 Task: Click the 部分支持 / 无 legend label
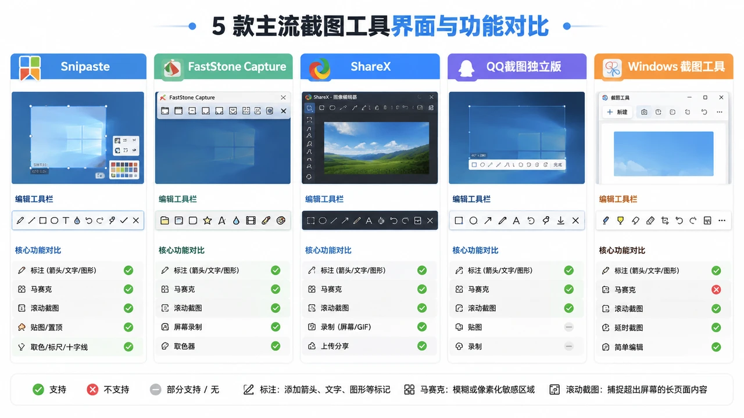193,390
